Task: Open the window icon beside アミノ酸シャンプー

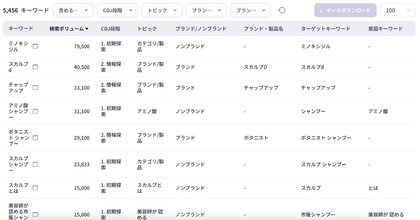Action: coord(35,111)
